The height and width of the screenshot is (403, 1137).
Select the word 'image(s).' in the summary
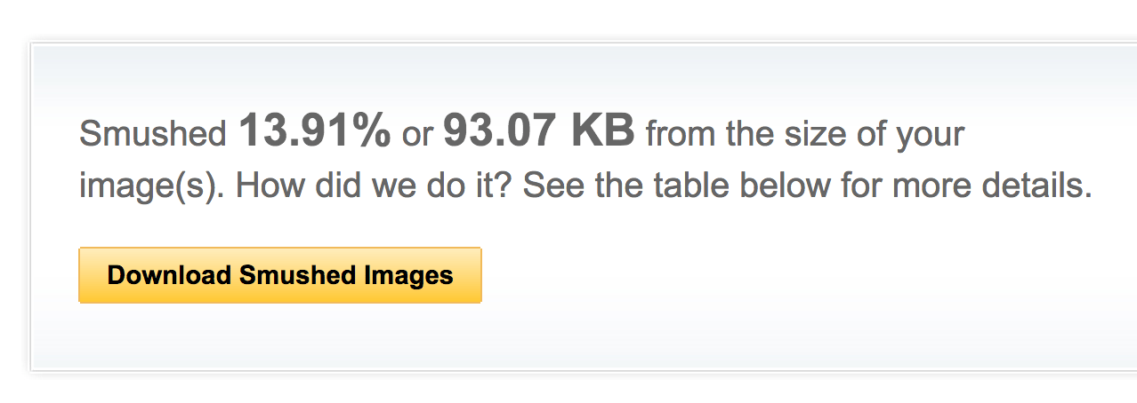click(154, 188)
